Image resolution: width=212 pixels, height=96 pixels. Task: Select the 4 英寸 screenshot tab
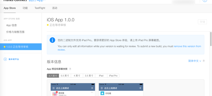(x=77, y=76)
